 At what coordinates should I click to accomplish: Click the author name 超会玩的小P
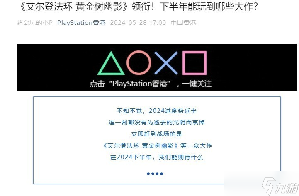(x=34, y=23)
